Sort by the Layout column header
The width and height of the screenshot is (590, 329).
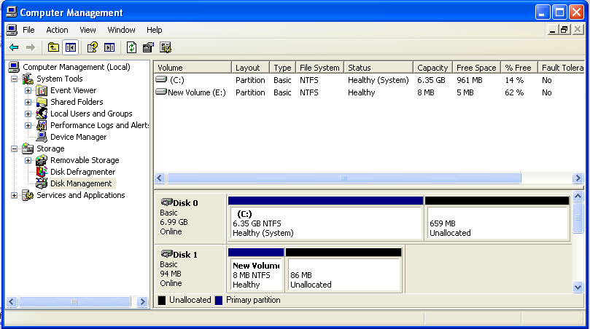pyautogui.click(x=250, y=68)
